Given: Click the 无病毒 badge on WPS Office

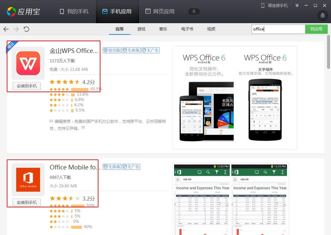Looking at the screenshot, I should click(131, 50).
